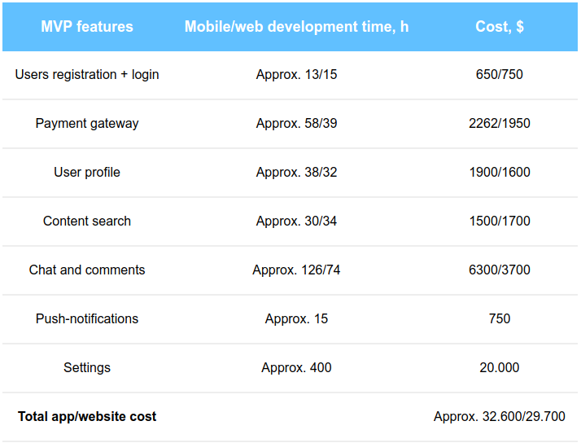581x443 pixels.
Task: Click the Approx. 400 time cell
Action: [296, 368]
